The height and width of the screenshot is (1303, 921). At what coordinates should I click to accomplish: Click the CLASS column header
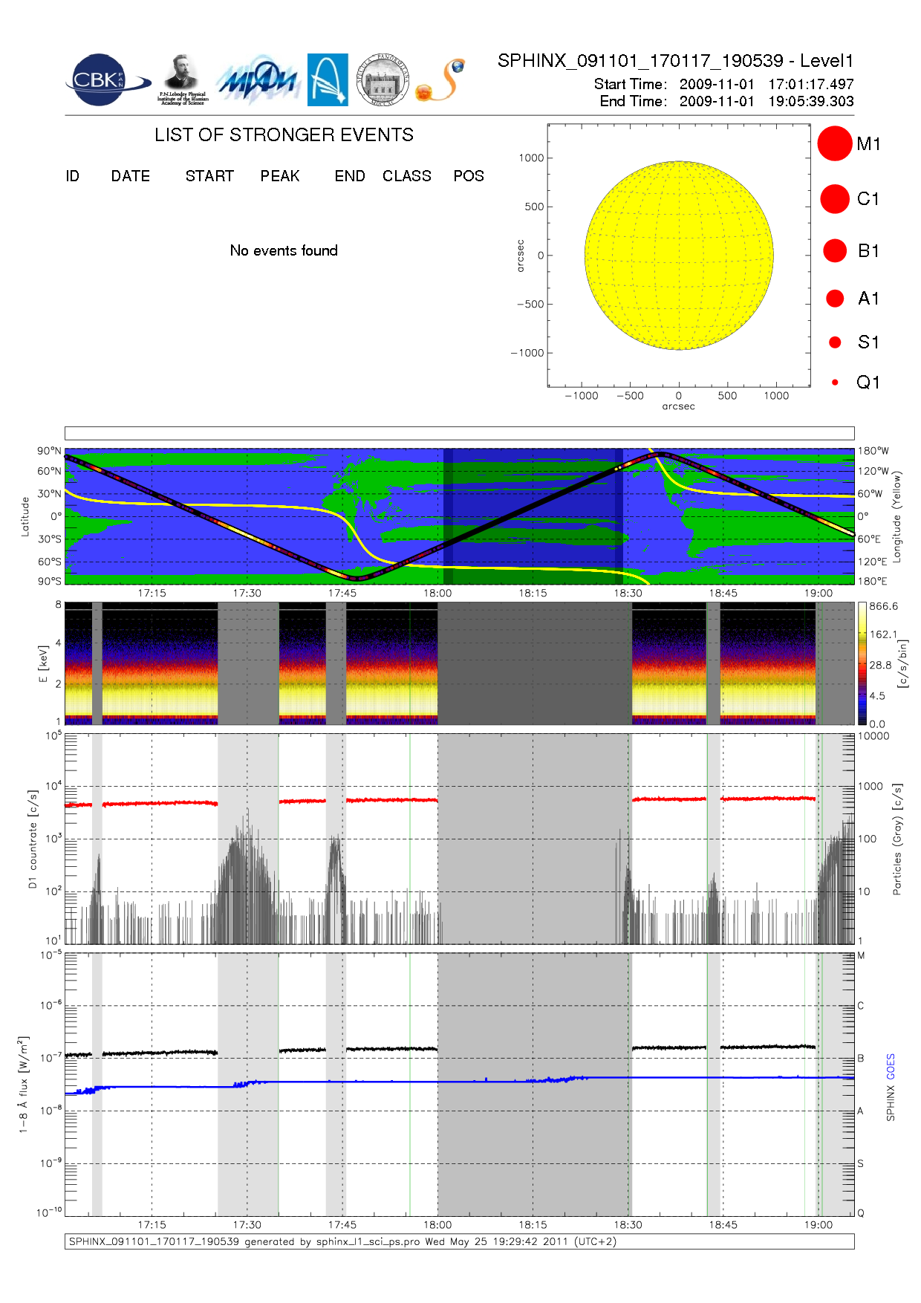pos(407,176)
